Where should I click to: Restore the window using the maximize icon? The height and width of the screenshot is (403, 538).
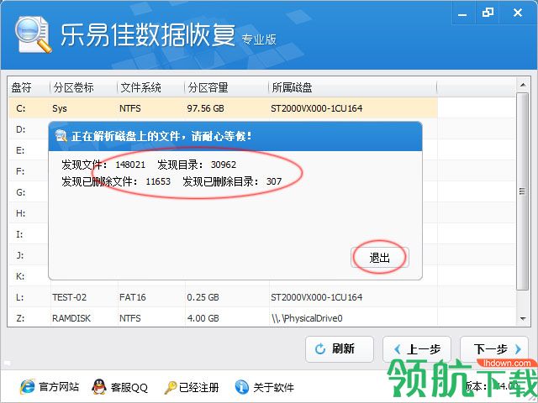tap(488, 13)
